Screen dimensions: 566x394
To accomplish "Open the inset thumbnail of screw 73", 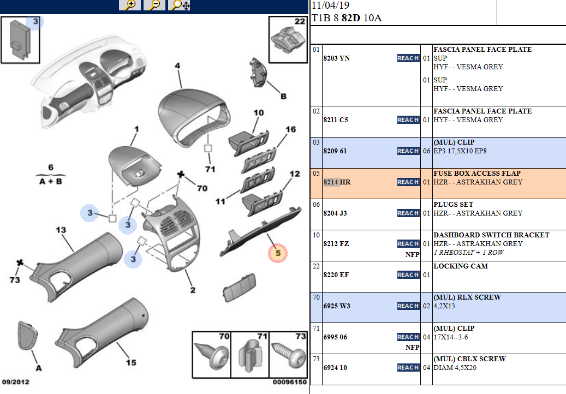I will 288,355.
